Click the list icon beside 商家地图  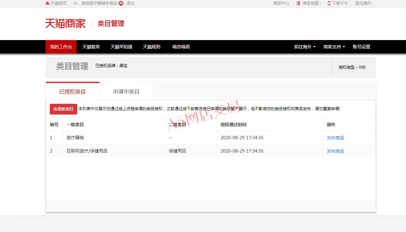click(x=298, y=3)
